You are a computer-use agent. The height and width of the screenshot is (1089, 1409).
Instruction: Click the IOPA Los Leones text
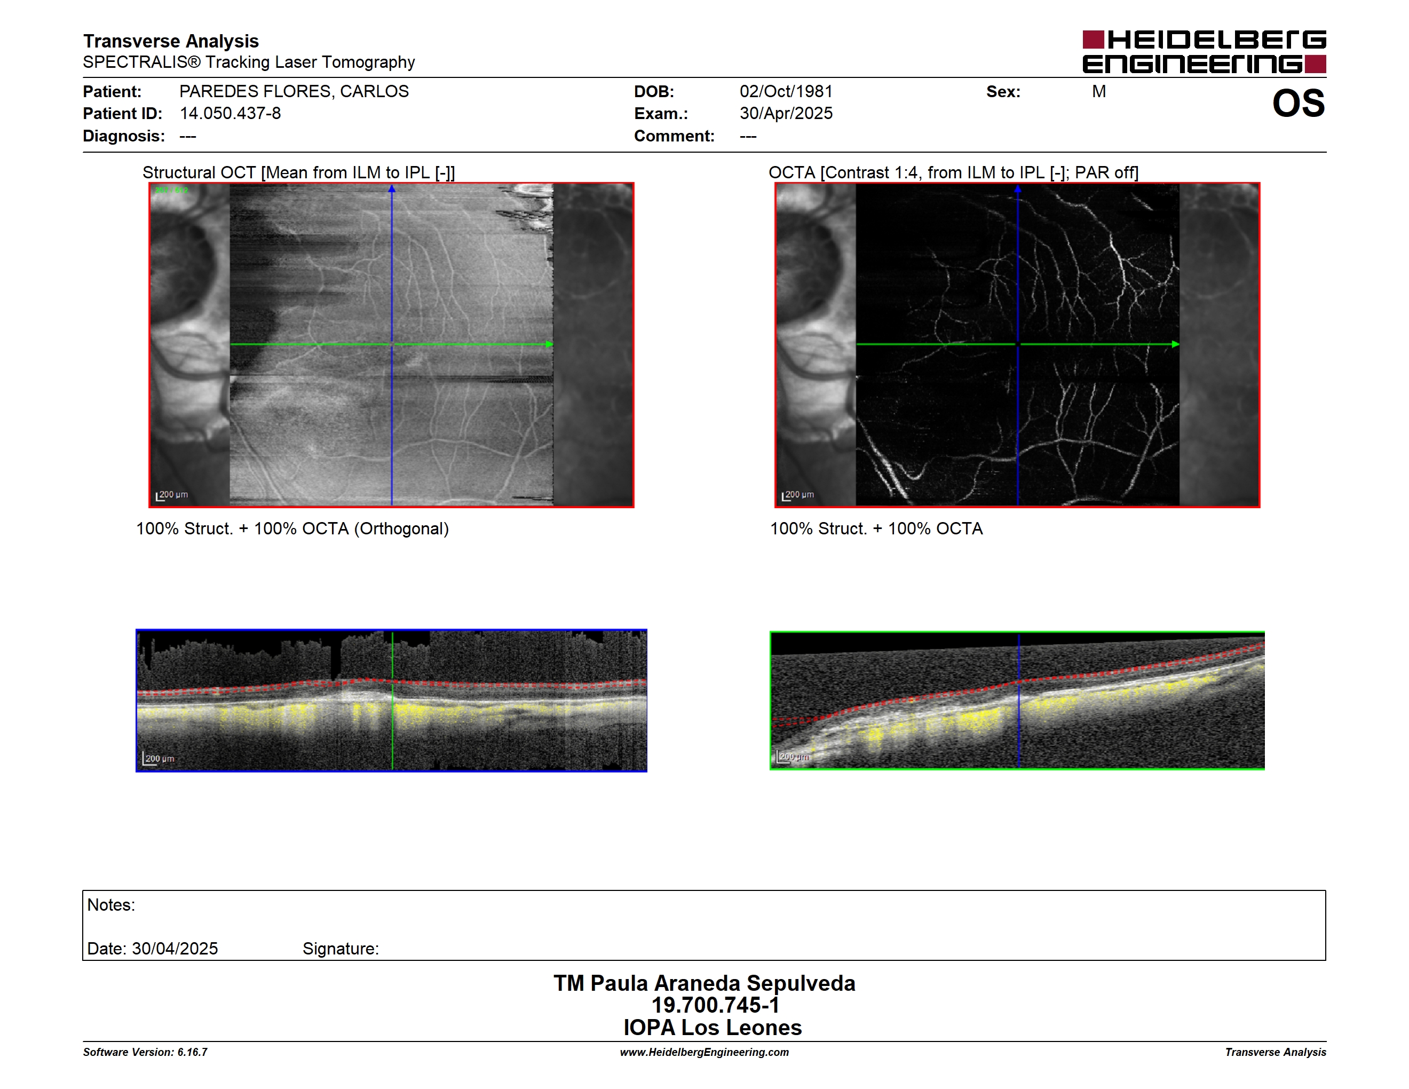pyautogui.click(x=713, y=1028)
